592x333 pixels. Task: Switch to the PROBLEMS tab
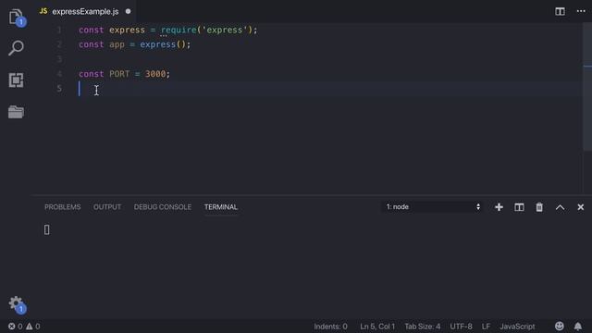click(x=63, y=207)
